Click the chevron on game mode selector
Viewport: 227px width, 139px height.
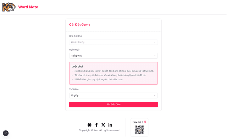[155, 42]
